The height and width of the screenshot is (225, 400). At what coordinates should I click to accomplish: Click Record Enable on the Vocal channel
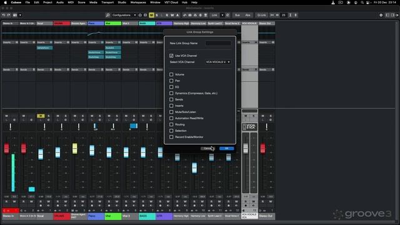point(41,206)
